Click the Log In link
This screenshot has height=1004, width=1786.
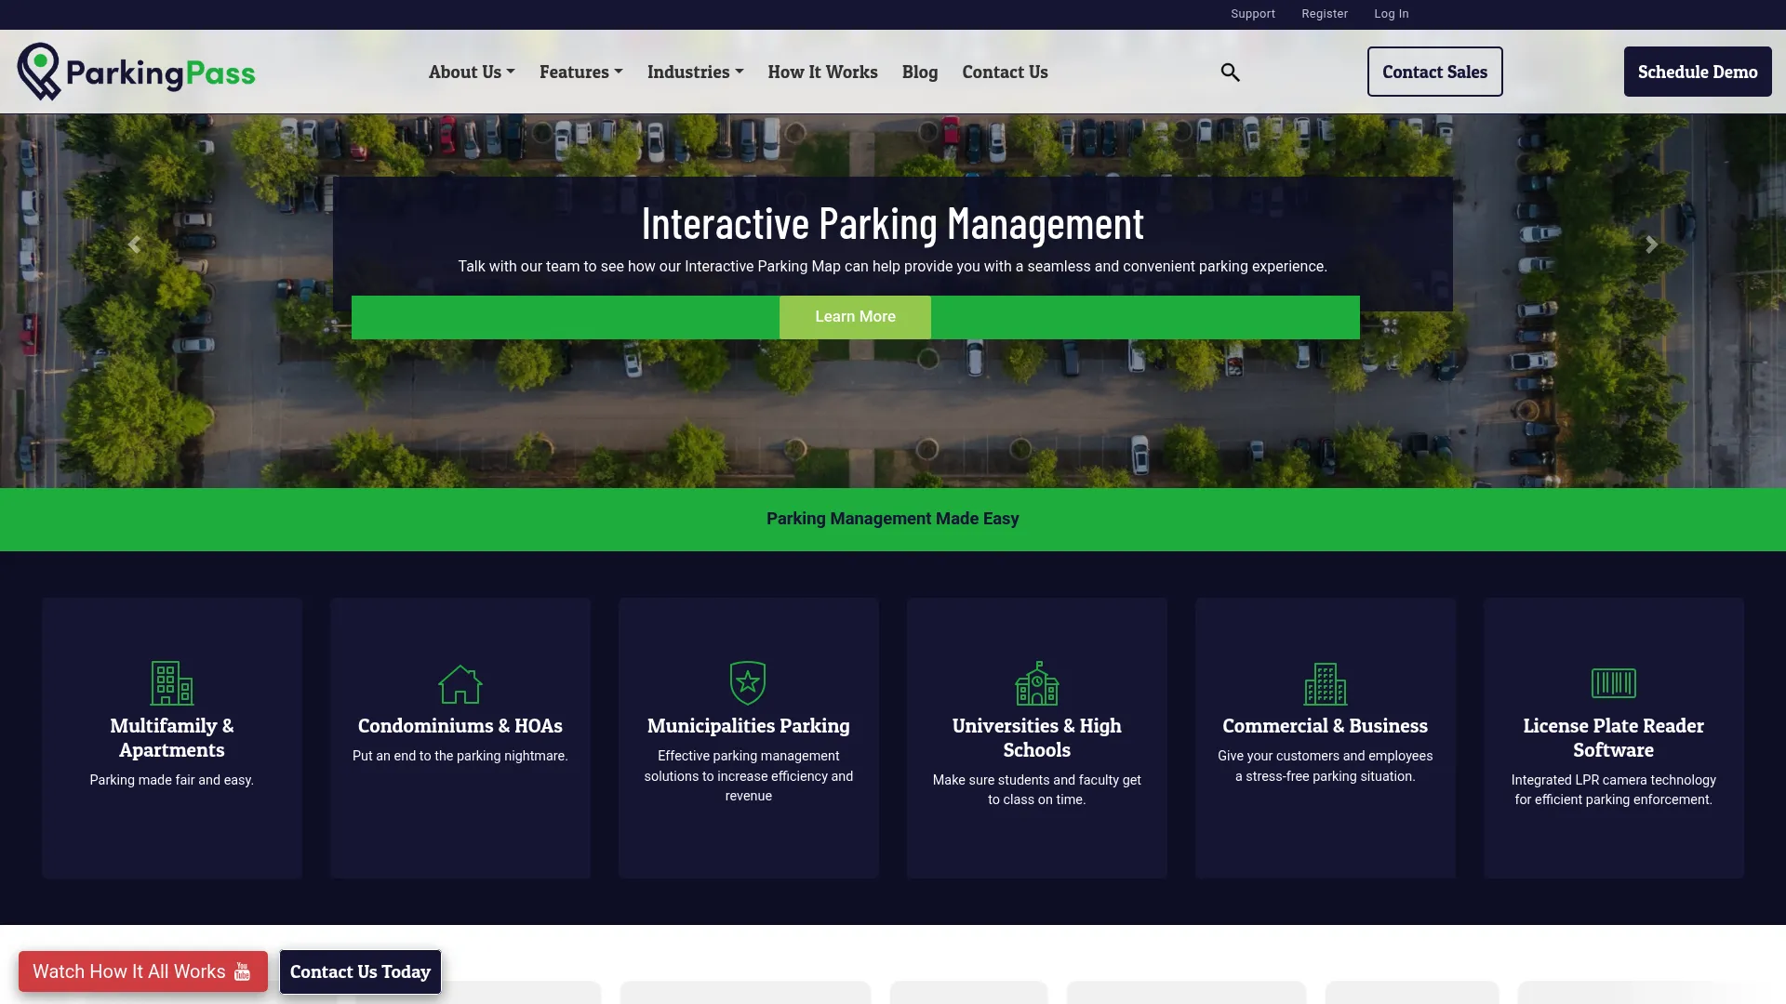[x=1392, y=14]
